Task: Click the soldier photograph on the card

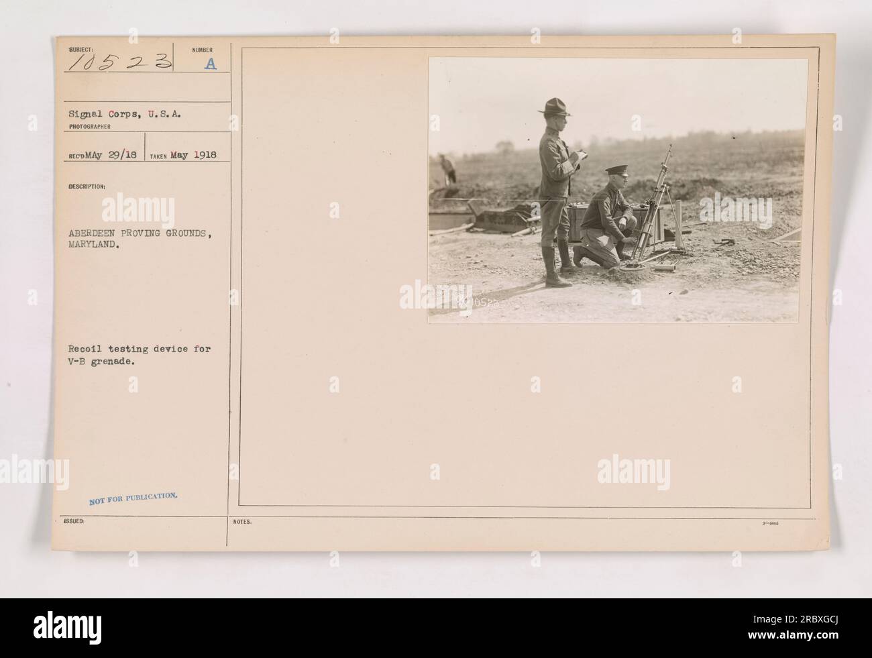Action: click(618, 190)
